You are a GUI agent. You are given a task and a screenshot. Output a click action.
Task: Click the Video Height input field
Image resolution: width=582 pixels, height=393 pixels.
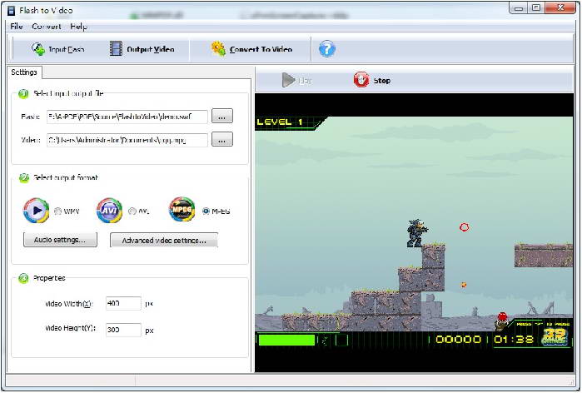click(x=123, y=330)
